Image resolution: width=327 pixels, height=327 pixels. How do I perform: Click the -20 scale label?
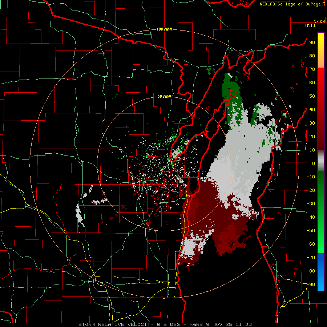[311, 190]
